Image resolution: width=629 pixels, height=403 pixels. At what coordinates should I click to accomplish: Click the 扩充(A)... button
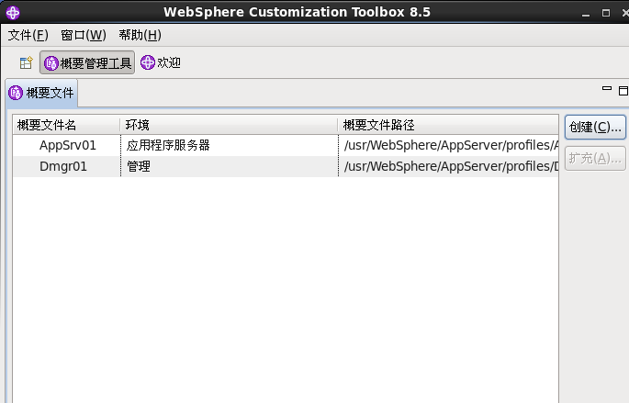pyautogui.click(x=595, y=159)
